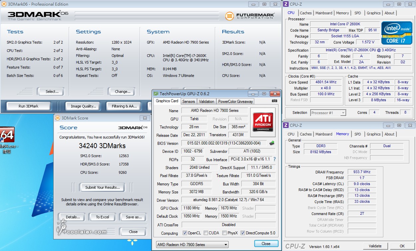Viewport: 416px width, 251px height.
Task: Click the ATI Radeon Graphics logo
Action: coord(263,122)
